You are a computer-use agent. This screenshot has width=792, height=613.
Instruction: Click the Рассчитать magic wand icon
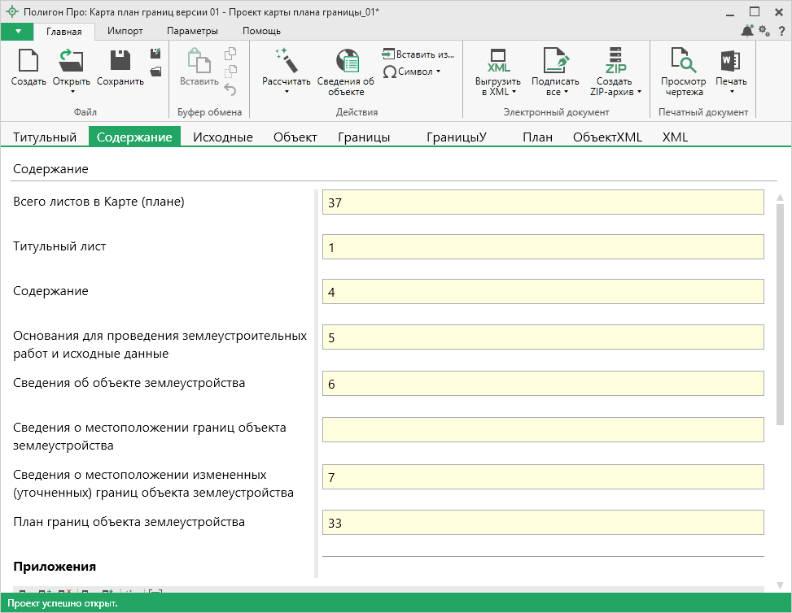(287, 61)
